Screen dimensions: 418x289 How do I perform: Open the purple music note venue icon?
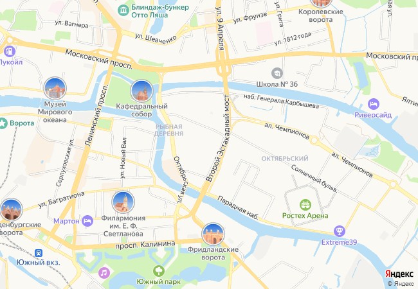tap(104, 273)
